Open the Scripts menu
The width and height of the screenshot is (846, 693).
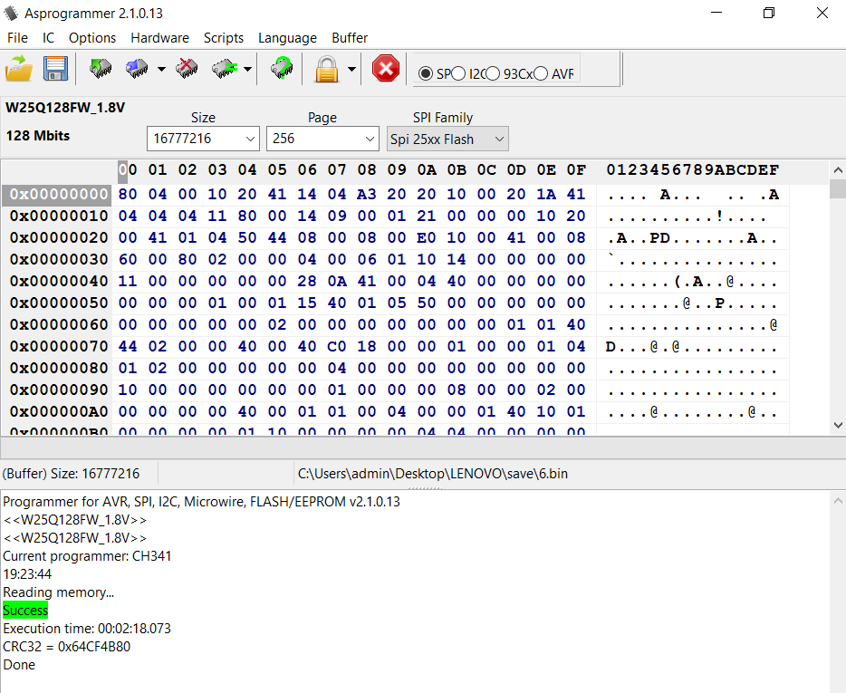[223, 38]
